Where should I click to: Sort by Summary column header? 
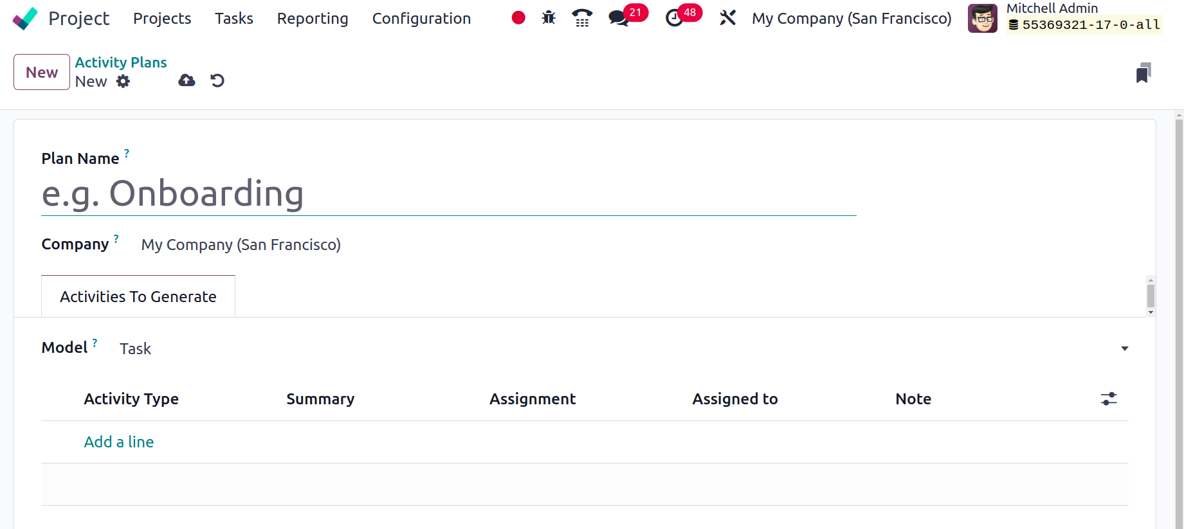[320, 399]
